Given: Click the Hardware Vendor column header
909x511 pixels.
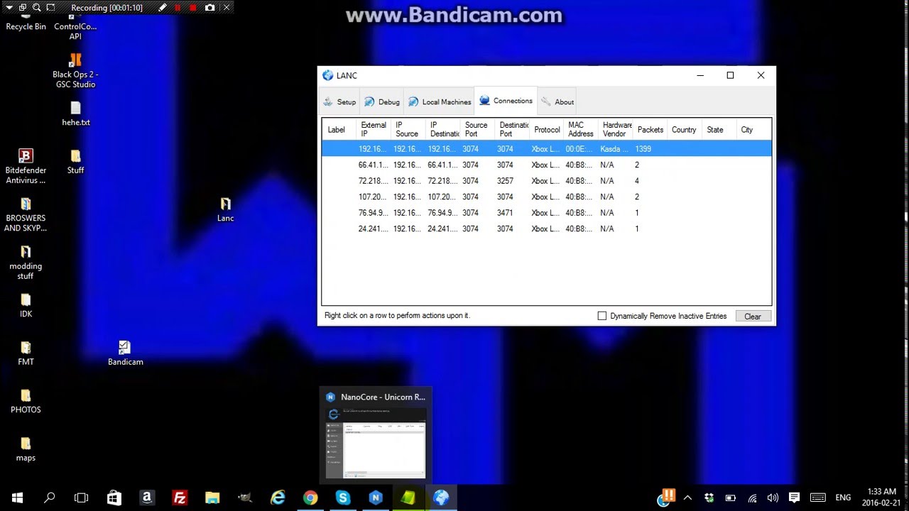Looking at the screenshot, I should [616, 129].
